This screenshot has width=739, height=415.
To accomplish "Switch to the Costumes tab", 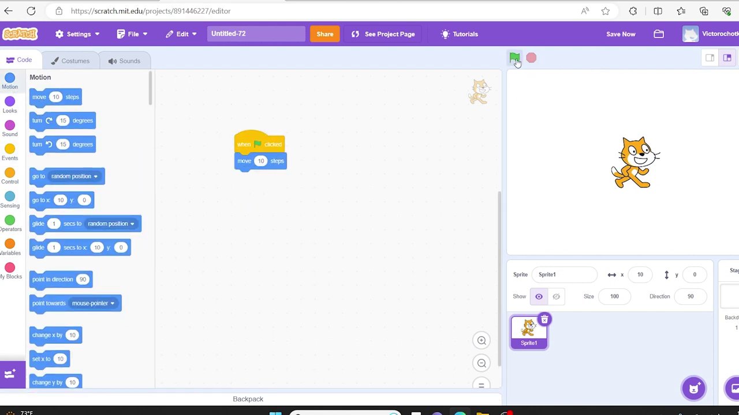I will click(x=70, y=61).
